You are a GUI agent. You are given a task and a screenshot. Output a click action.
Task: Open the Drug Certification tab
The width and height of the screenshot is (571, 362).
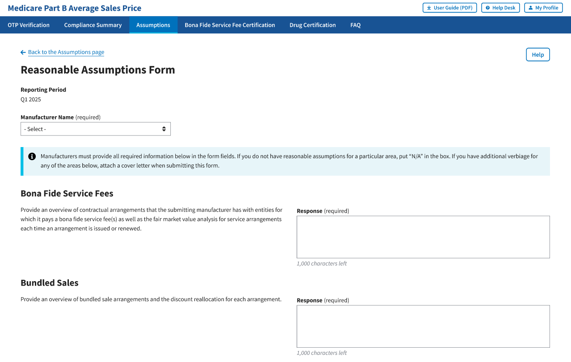pyautogui.click(x=313, y=25)
